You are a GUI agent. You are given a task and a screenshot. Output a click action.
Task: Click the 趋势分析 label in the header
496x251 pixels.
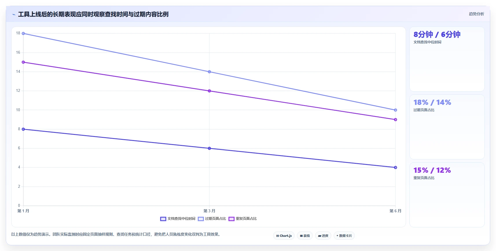pos(476,14)
